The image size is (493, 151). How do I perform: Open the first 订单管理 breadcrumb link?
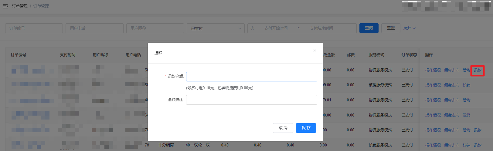click(20, 6)
